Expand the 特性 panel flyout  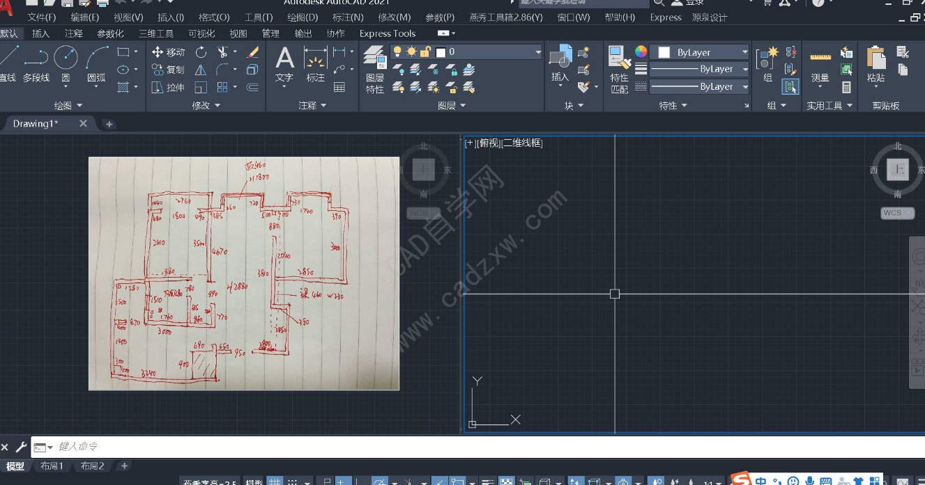673,106
